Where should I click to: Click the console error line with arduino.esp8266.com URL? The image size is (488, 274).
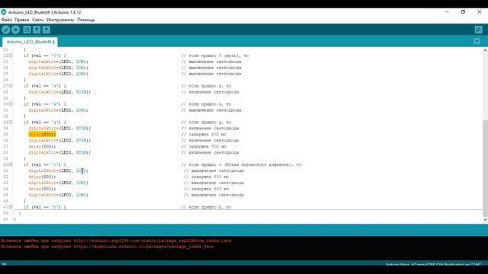point(116,241)
